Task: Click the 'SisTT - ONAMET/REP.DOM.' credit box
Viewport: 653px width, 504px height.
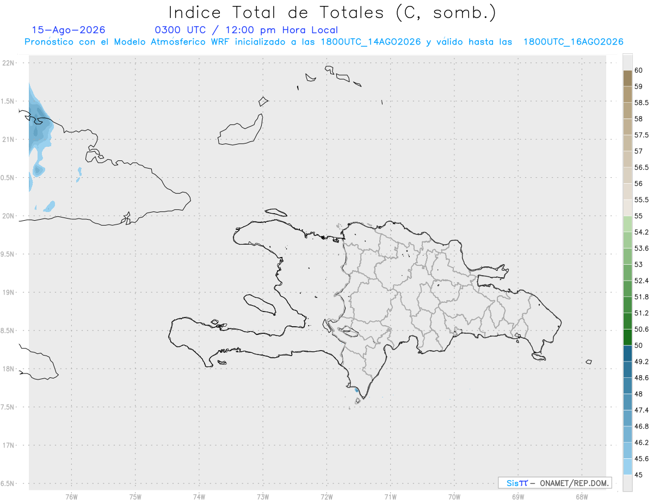Action: click(555, 483)
